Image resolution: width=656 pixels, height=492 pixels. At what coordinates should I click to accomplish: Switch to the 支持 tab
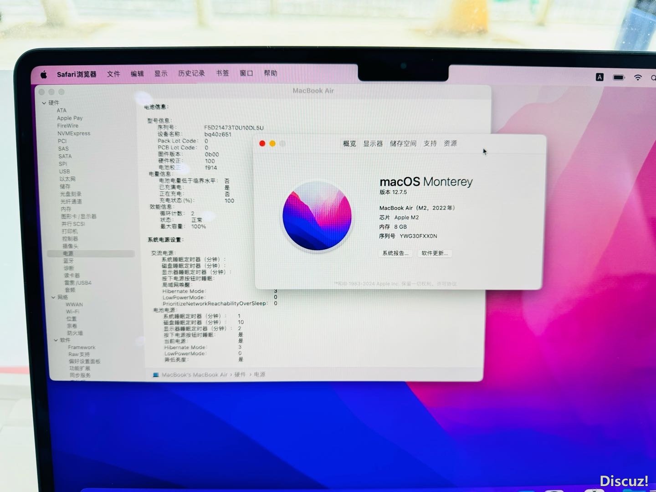(430, 143)
